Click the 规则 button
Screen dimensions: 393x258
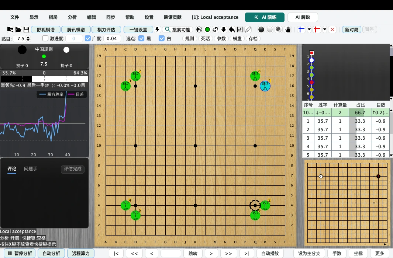tap(189, 39)
